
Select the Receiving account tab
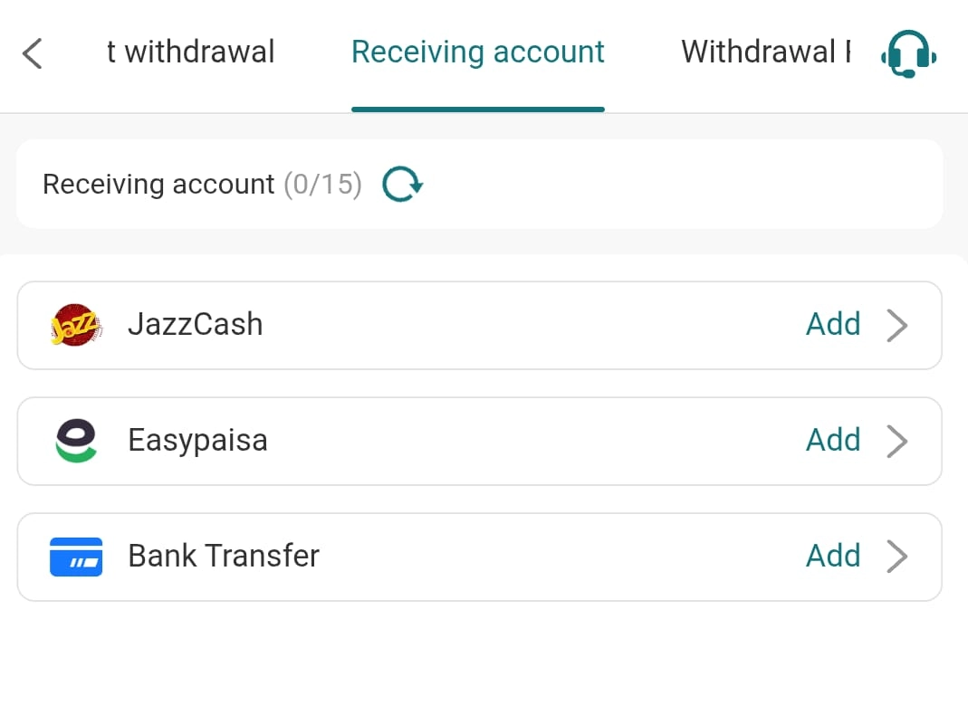point(477,52)
